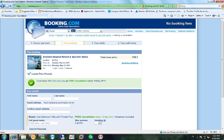Image resolution: width=224 pixels, height=140 pixels.
Task: Click the browser Back arrow button
Action: pyautogui.click(x=3, y=6)
